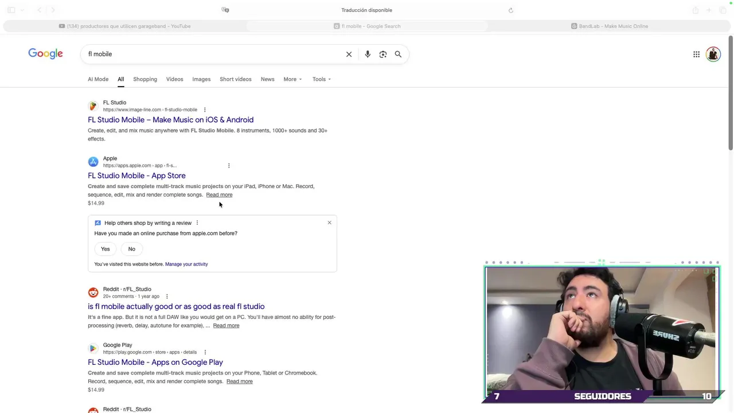Viewport: 734px width, 413px height.
Task: Open the sidebar options chevron
Action: (22, 10)
